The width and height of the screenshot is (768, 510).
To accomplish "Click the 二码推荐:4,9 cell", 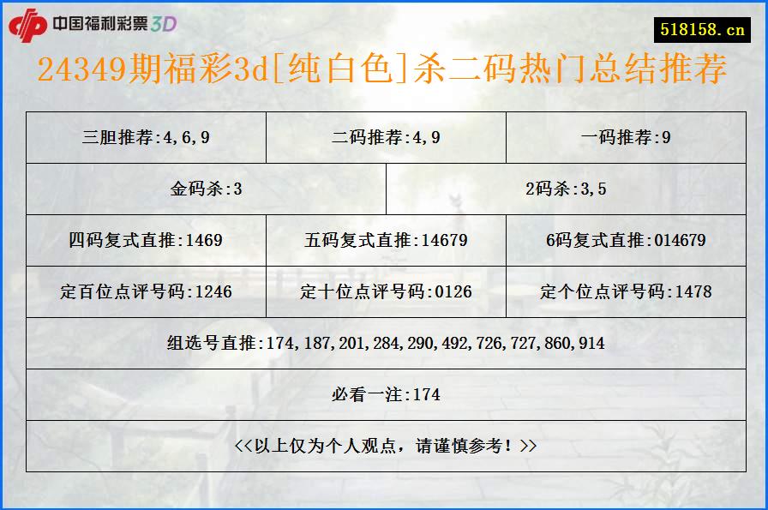I will point(384,134).
